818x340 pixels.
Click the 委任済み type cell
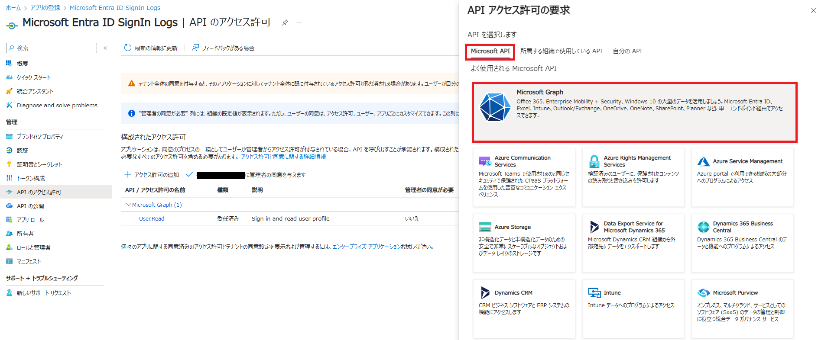point(228,219)
